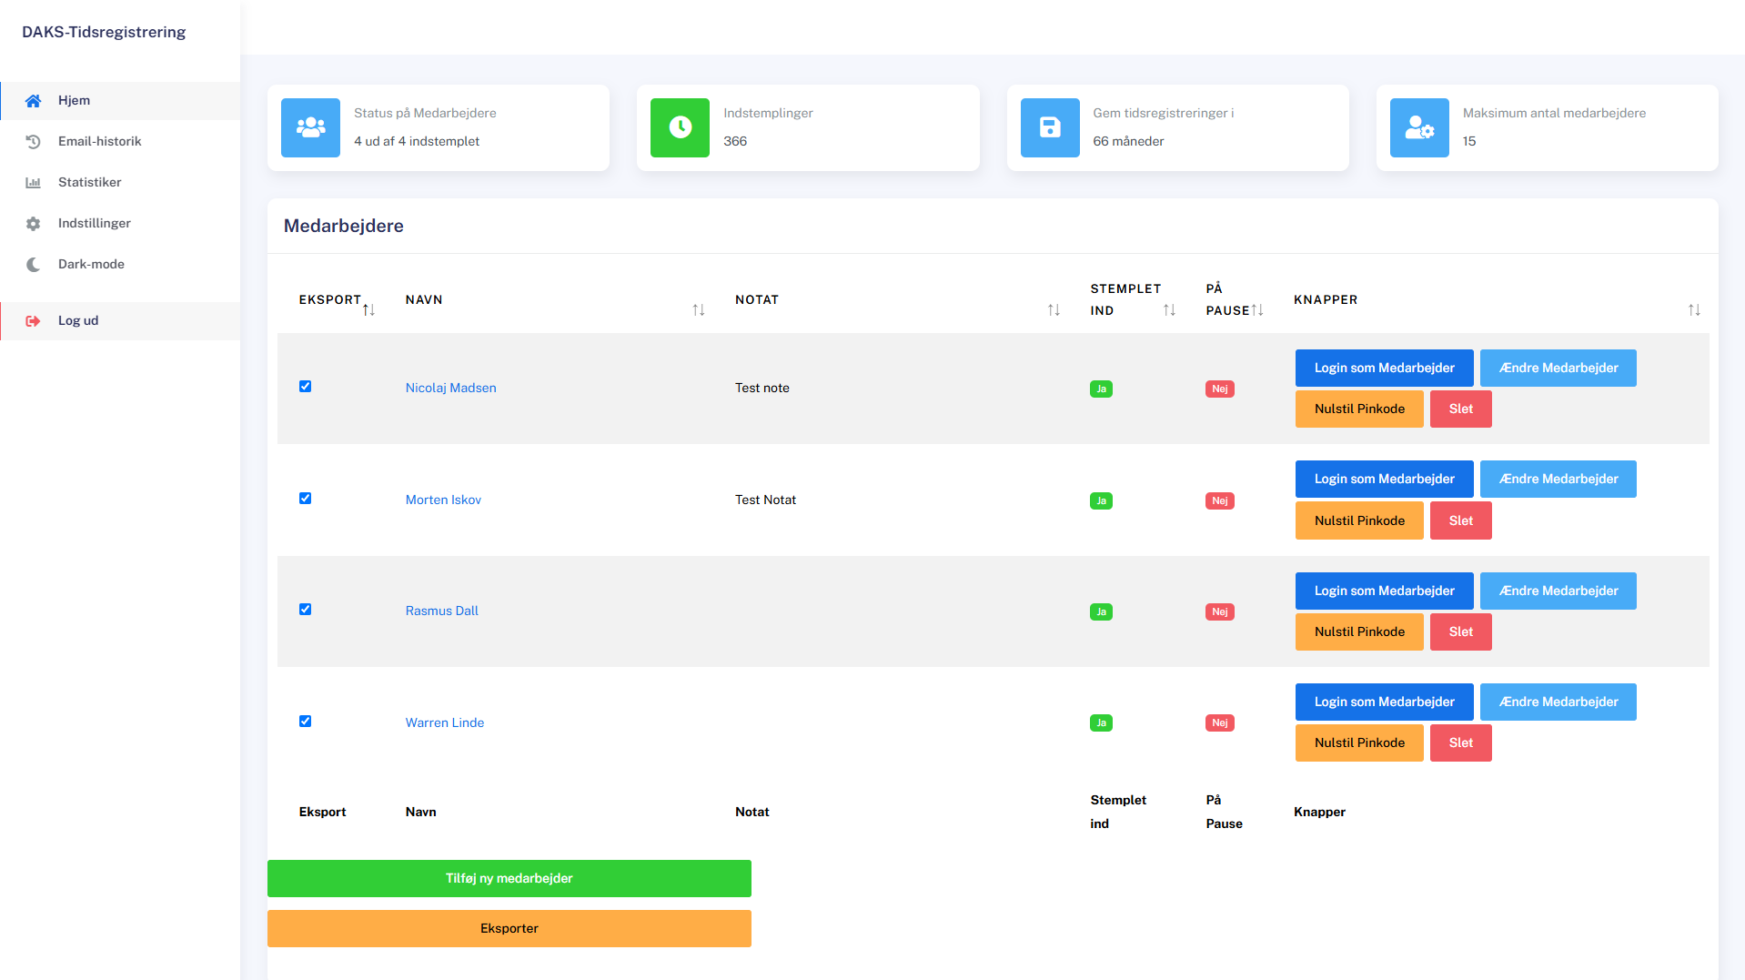Uncheck export checkbox for Warren Linde
Viewport: 1745px width, 980px height.
click(x=305, y=722)
